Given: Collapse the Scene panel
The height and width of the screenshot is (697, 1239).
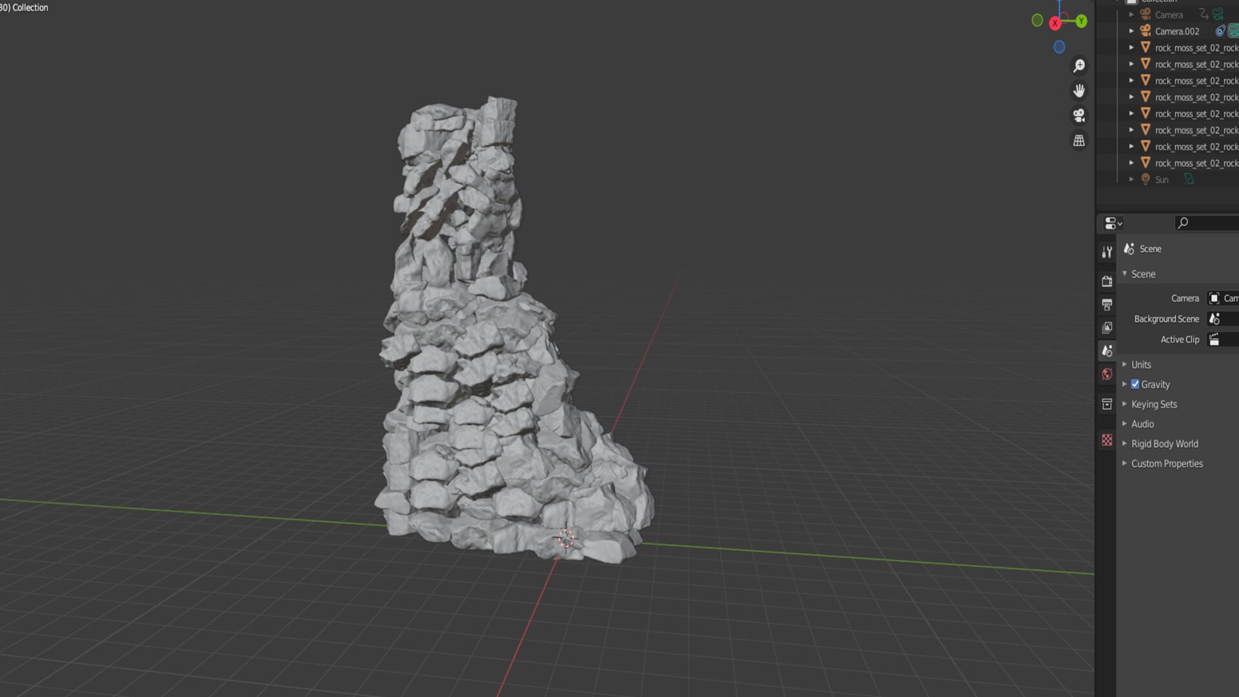Looking at the screenshot, I should click(1125, 274).
